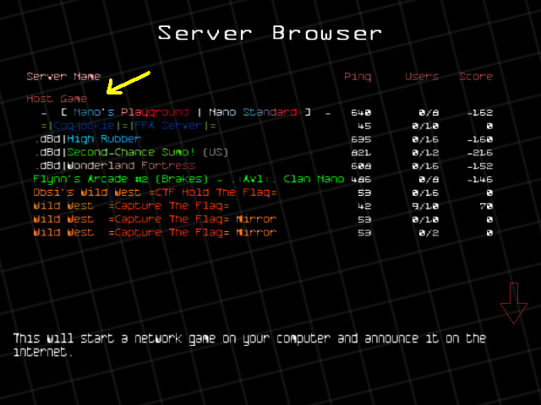The width and height of the screenshot is (541, 405).
Task: Select the Wild West Mirror server showing 0/2 users
Action: [154, 233]
